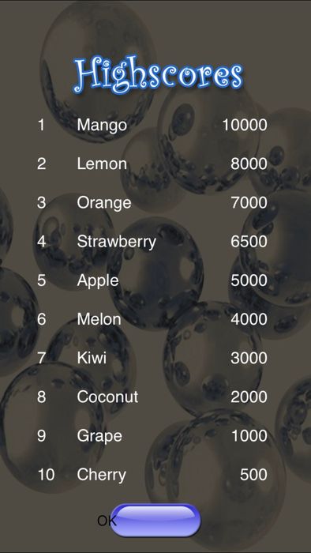311x553 pixels.
Task: Click the 8000 score value
Action: (249, 164)
